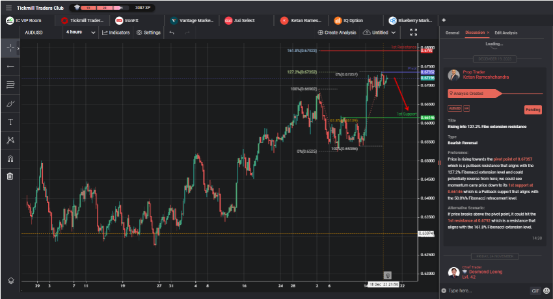The width and height of the screenshot is (553, 299).
Task: Expand the Untitled layout dropdown
Action: [379, 32]
